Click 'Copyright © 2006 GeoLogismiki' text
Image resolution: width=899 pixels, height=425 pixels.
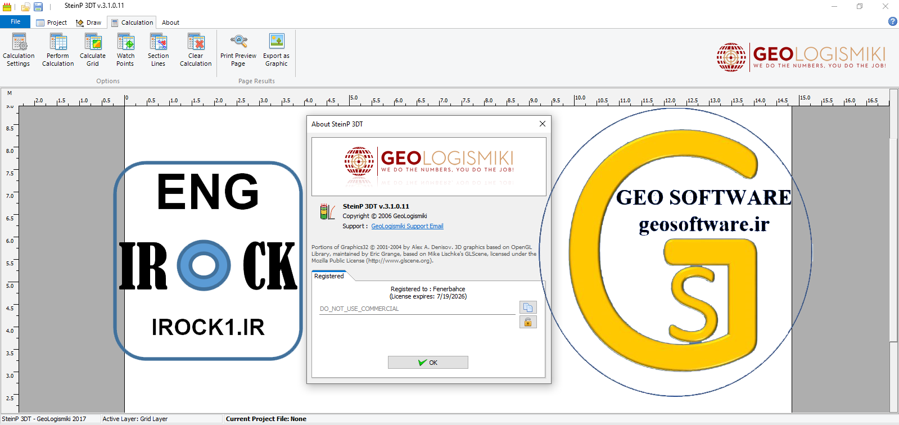point(385,216)
